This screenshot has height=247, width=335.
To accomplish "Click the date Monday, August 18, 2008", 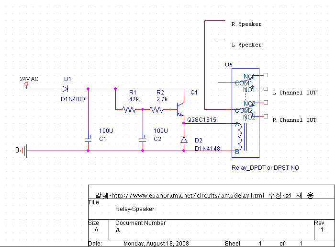I will (156, 244).
